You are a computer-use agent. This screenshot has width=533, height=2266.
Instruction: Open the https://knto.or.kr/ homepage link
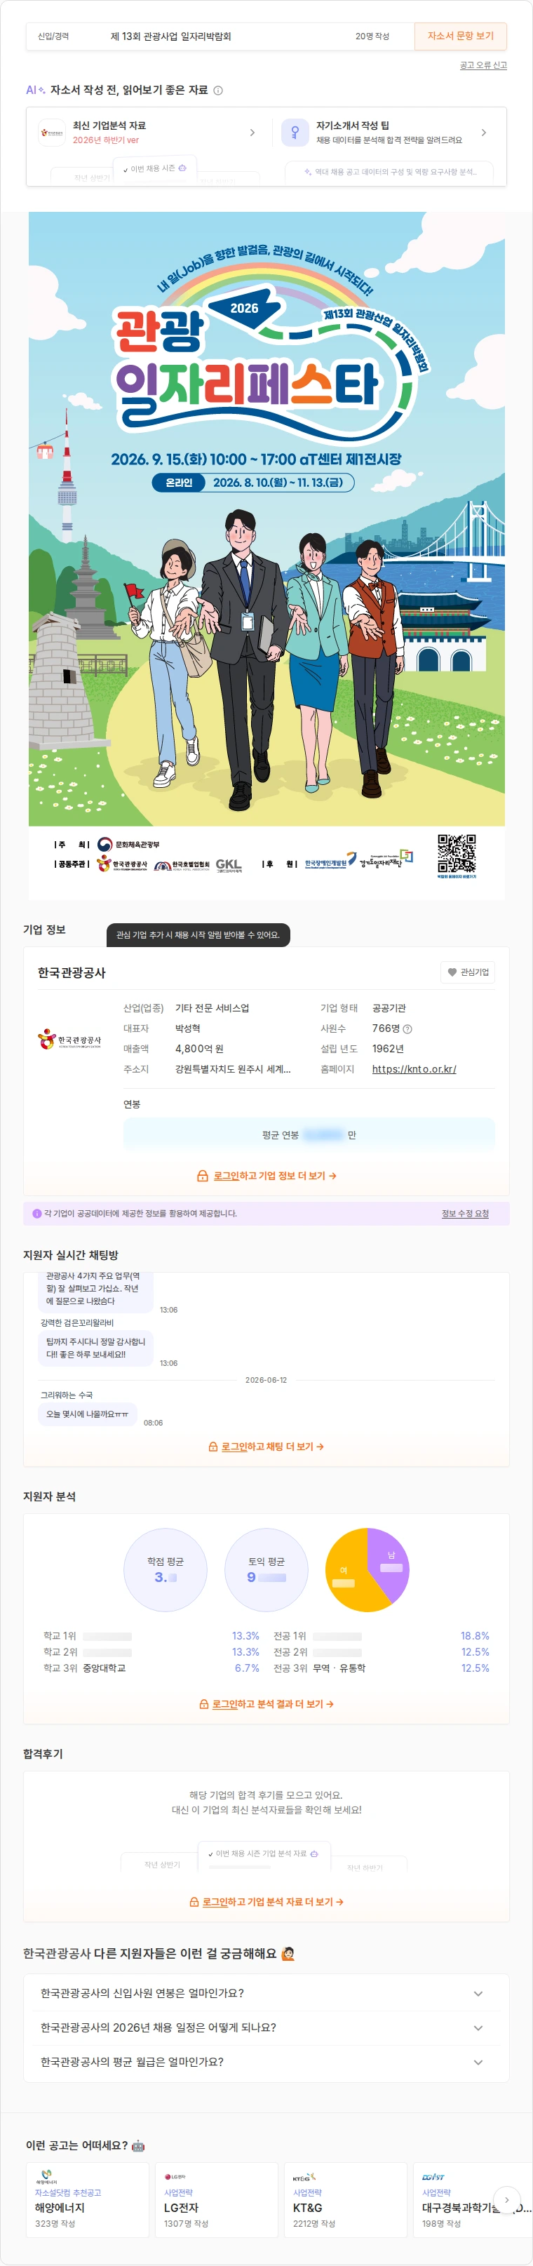point(413,1068)
